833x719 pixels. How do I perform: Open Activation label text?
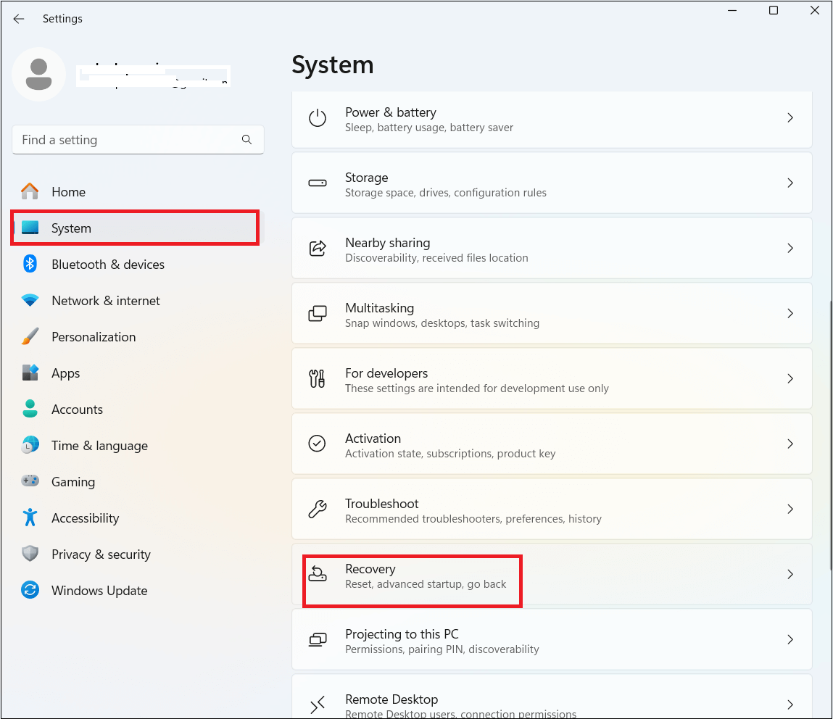pyautogui.click(x=373, y=438)
